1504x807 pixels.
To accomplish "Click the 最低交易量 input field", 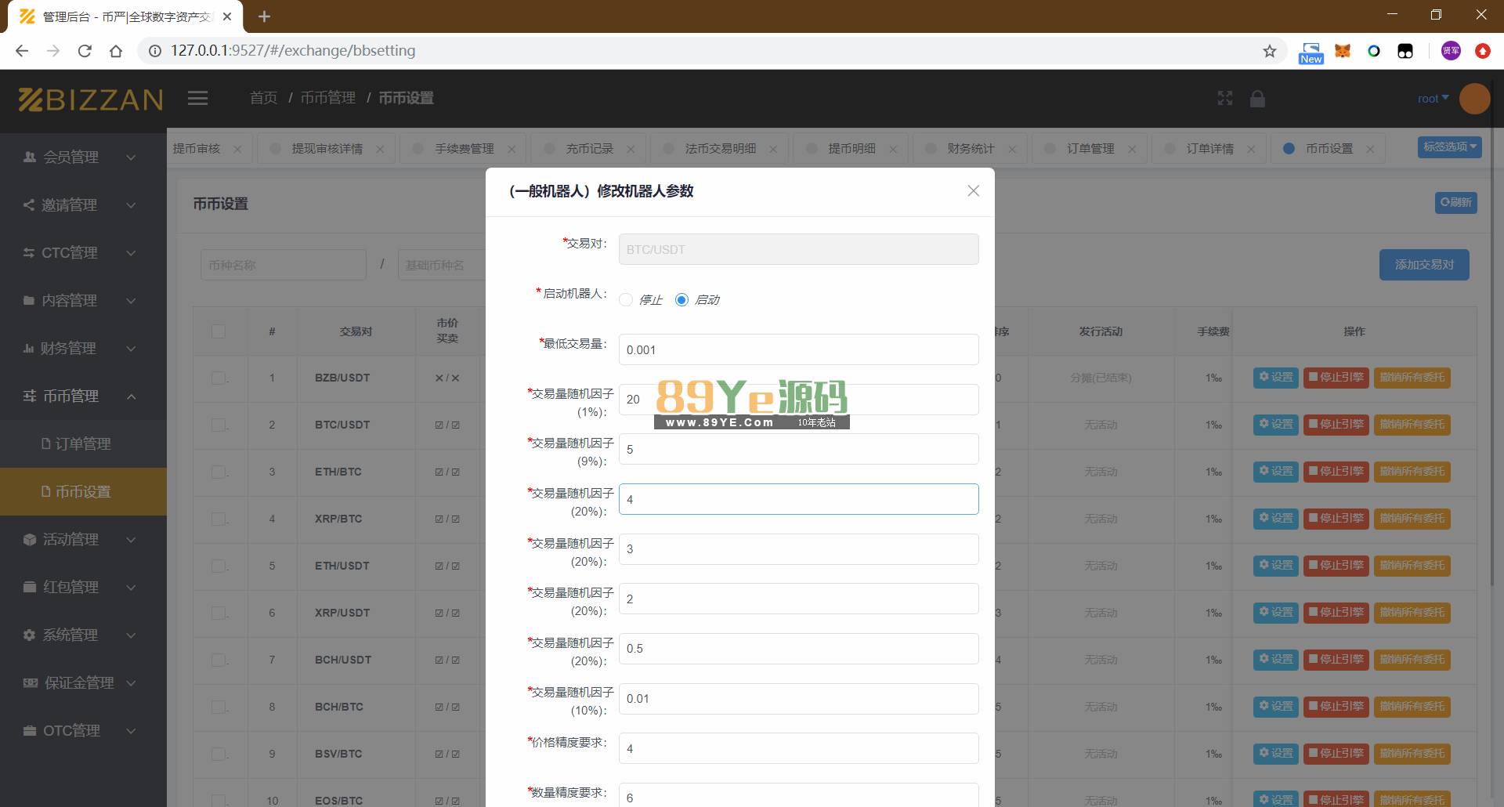I will (798, 350).
